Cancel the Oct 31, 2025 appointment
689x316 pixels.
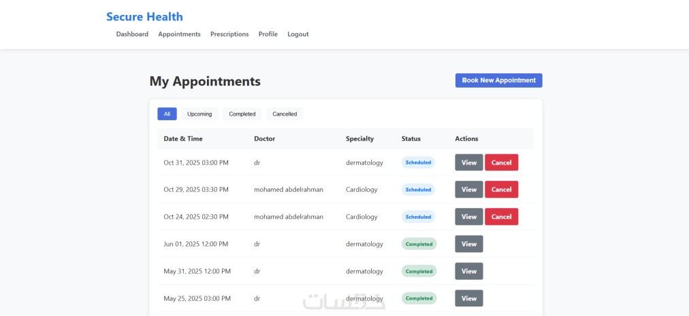click(501, 162)
